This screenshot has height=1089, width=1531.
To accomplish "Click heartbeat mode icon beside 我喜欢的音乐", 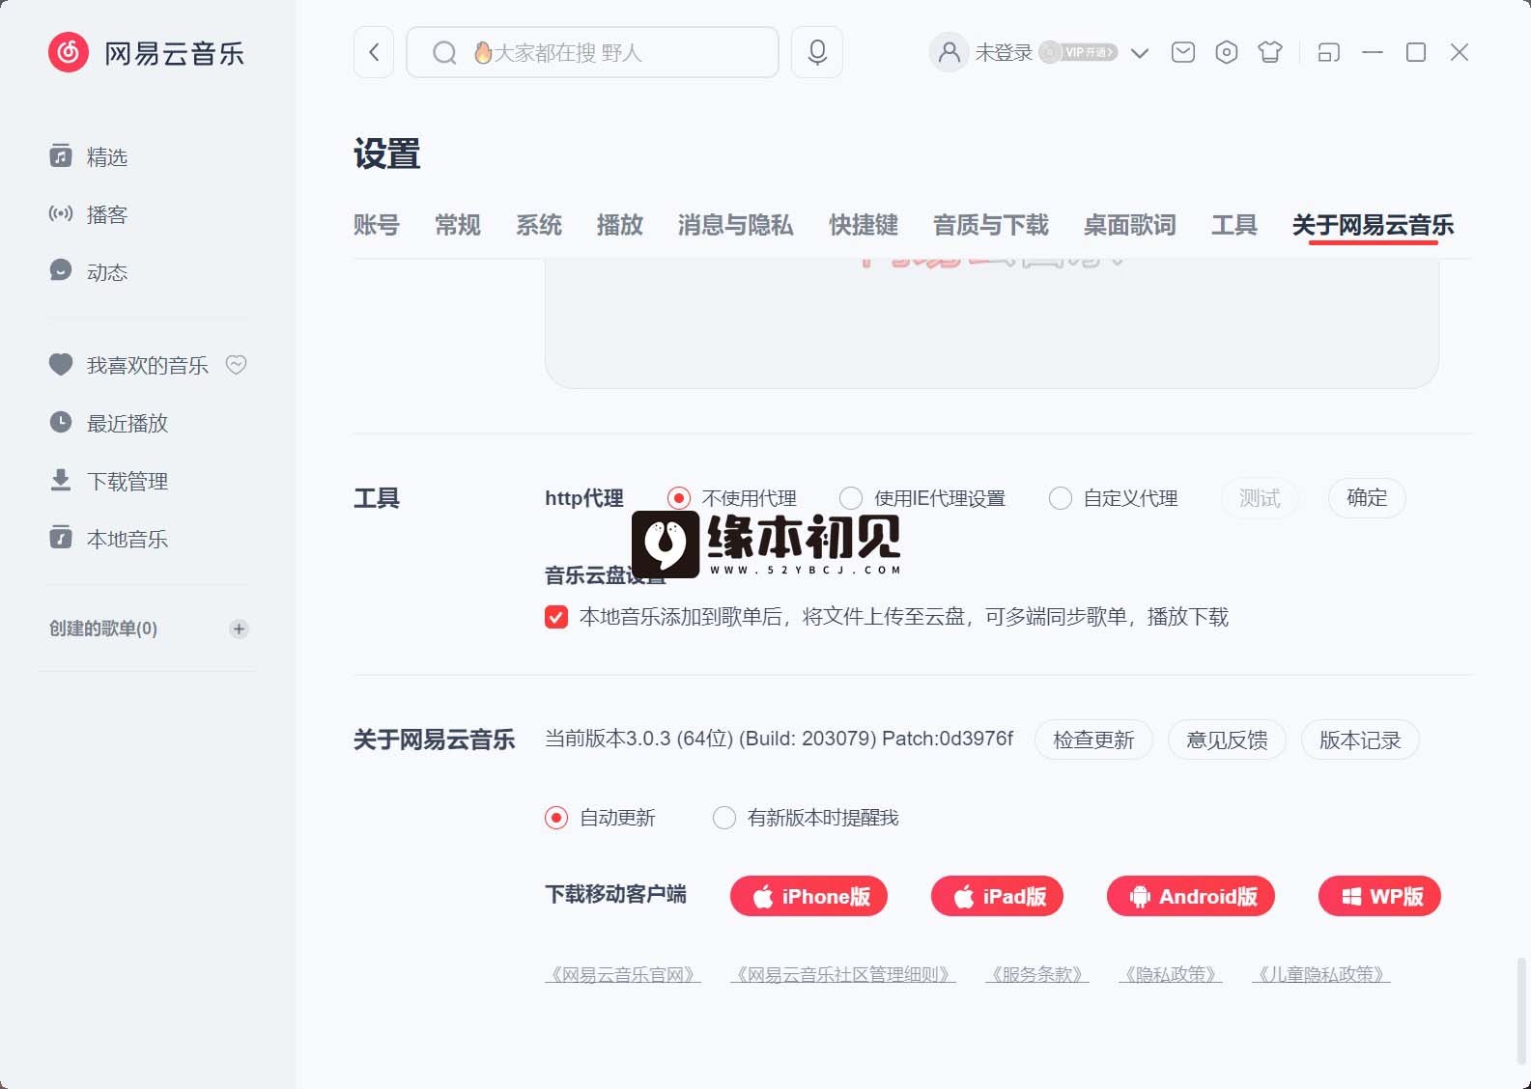I will [x=237, y=365].
